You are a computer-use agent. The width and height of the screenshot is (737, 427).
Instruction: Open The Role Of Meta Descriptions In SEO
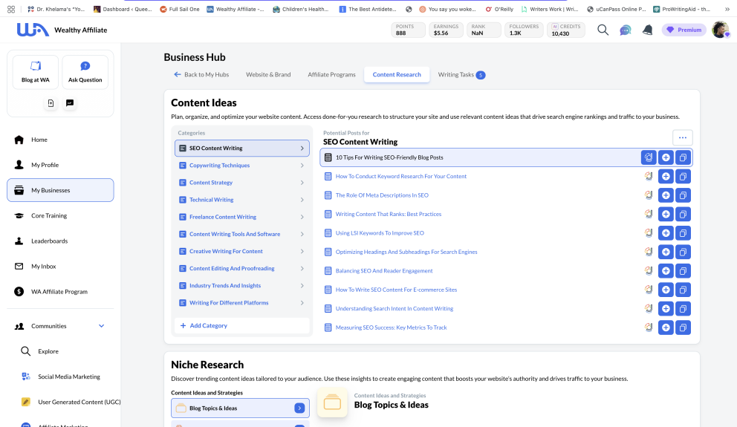click(382, 195)
